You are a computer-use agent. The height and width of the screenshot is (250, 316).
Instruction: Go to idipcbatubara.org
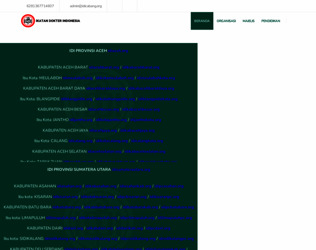(x=178, y=207)
